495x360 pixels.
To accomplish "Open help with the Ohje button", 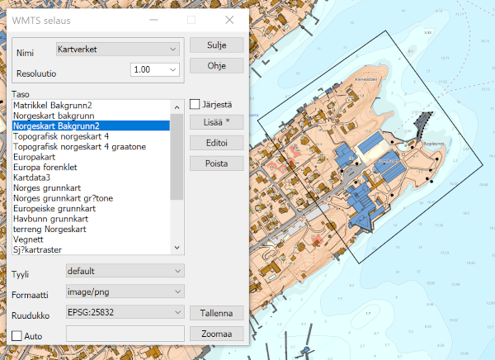I will (x=217, y=65).
